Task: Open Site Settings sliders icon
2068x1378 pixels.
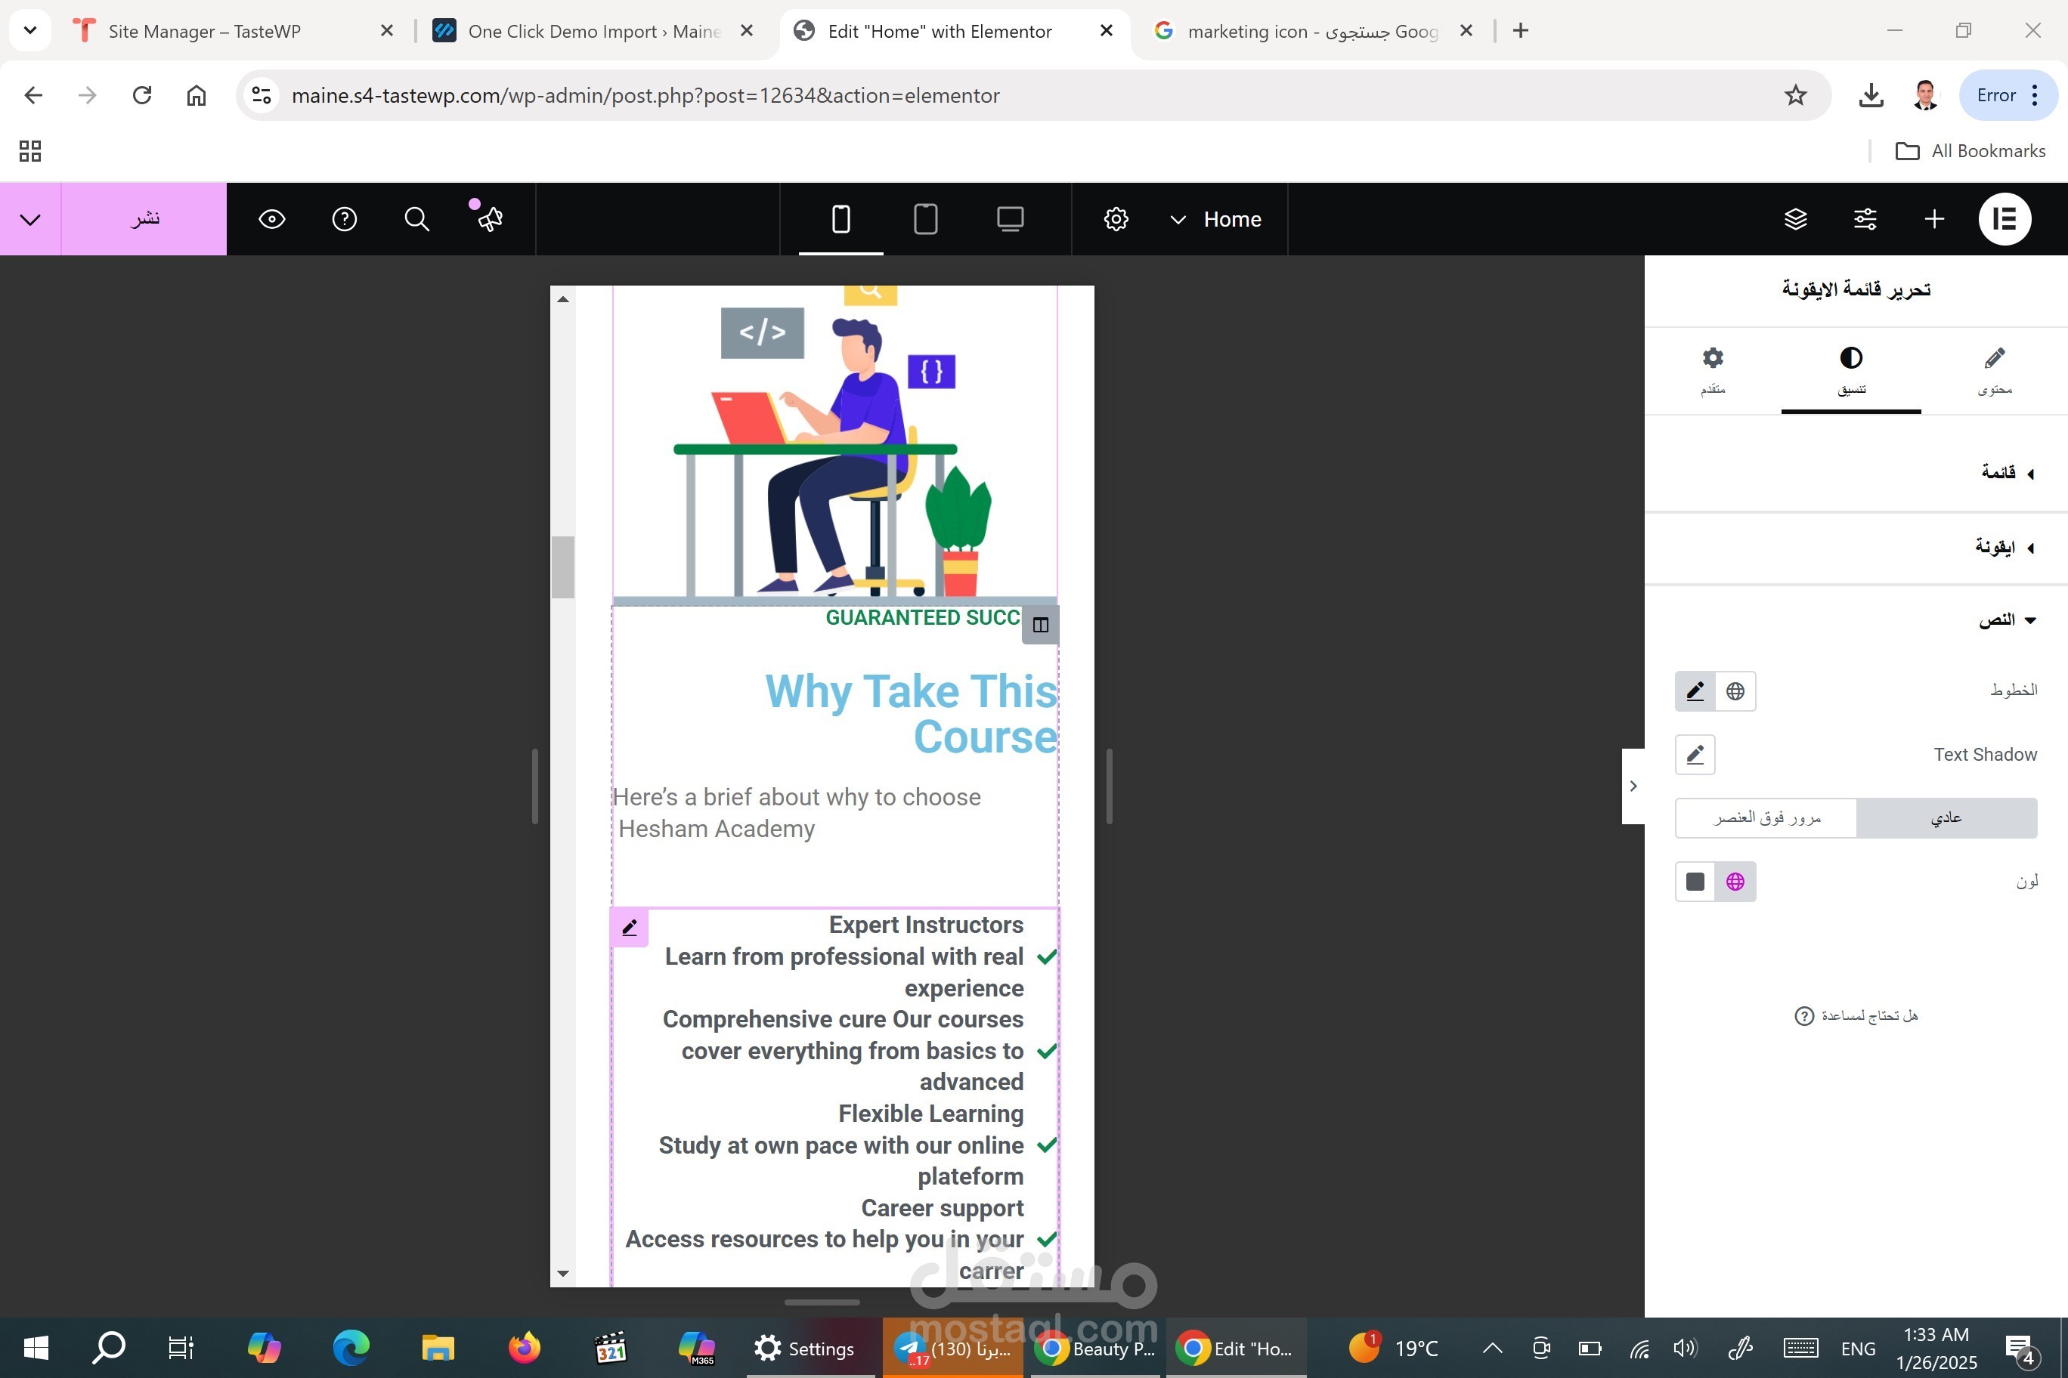Action: tap(1865, 219)
